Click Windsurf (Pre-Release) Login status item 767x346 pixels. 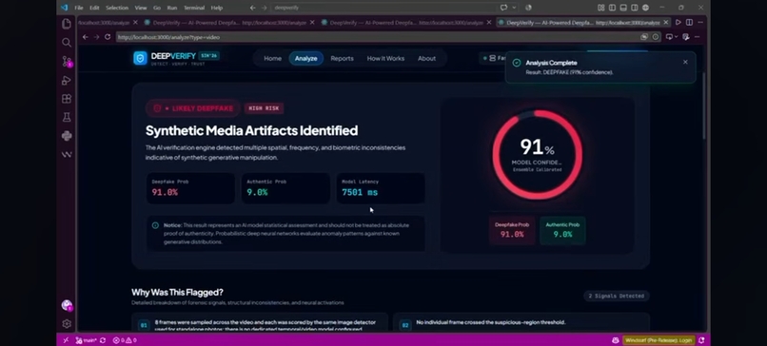click(659, 340)
